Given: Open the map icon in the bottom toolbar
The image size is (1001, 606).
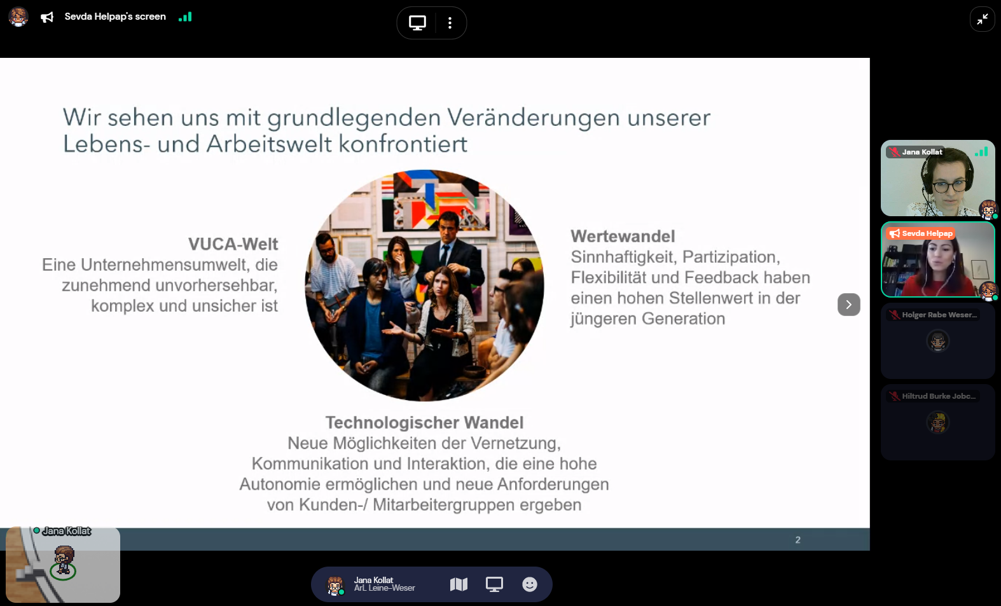Looking at the screenshot, I should 459,584.
